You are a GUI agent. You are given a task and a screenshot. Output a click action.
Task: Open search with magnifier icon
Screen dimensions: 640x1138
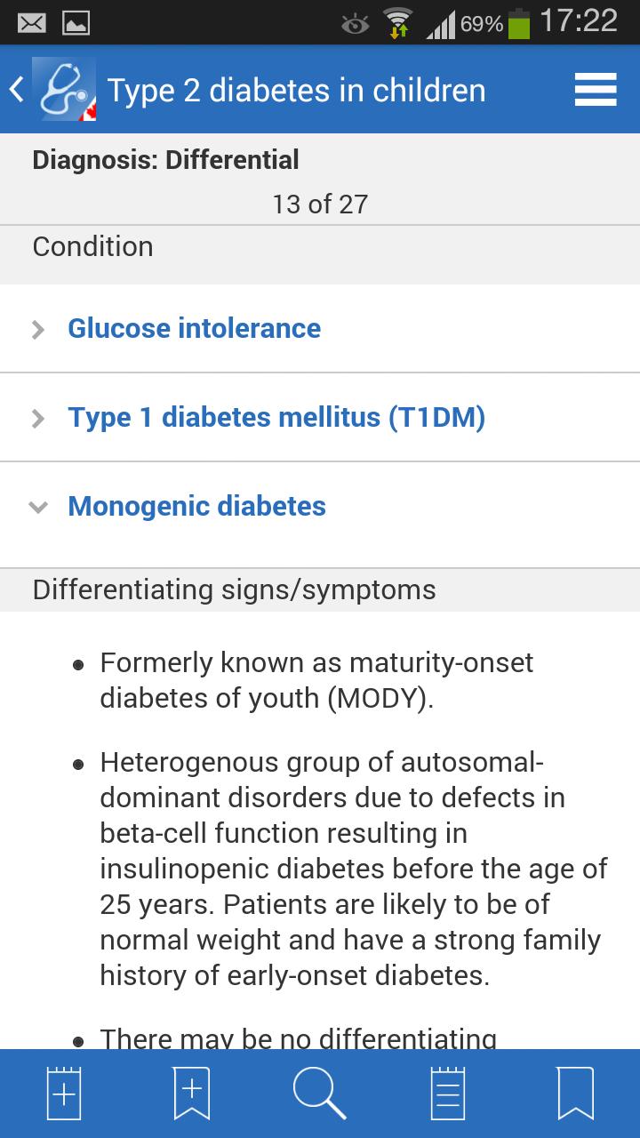(x=319, y=1093)
